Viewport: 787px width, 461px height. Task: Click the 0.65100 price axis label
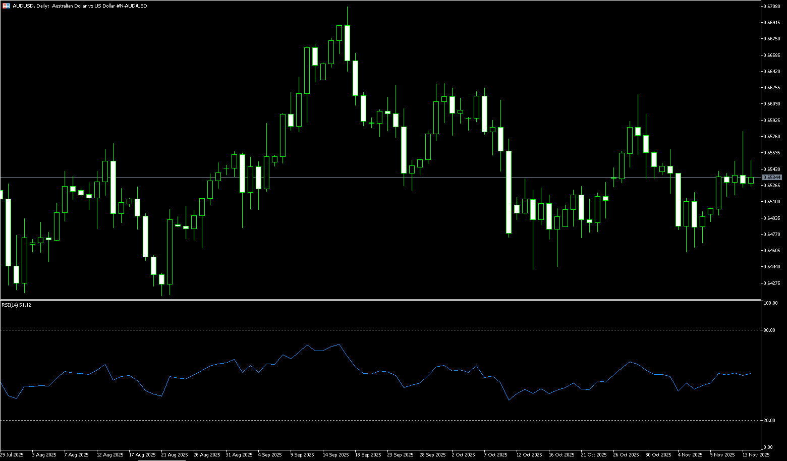(x=772, y=202)
